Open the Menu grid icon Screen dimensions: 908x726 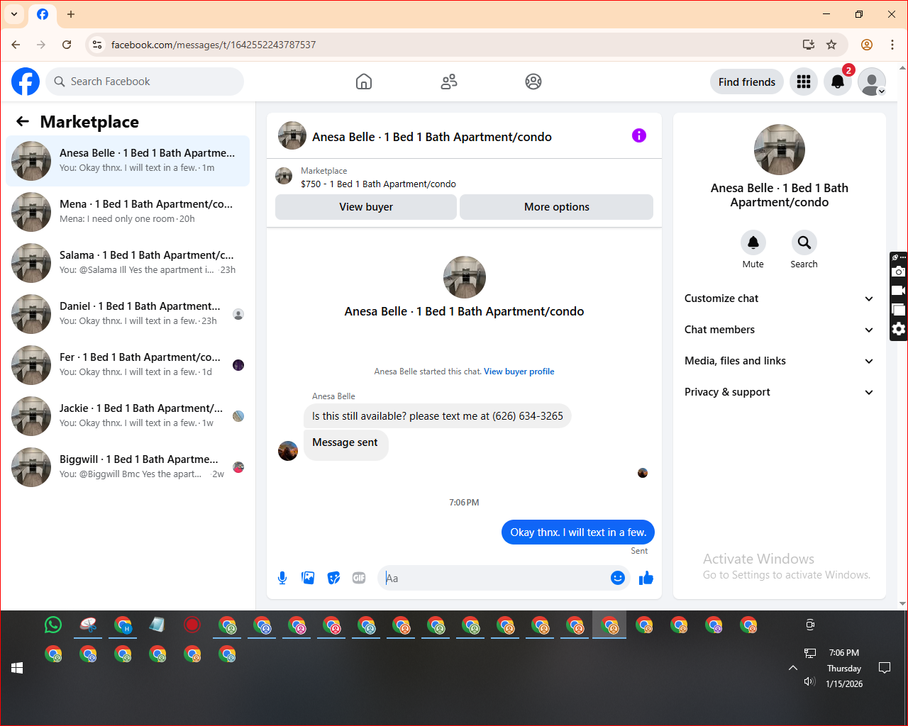pos(804,82)
